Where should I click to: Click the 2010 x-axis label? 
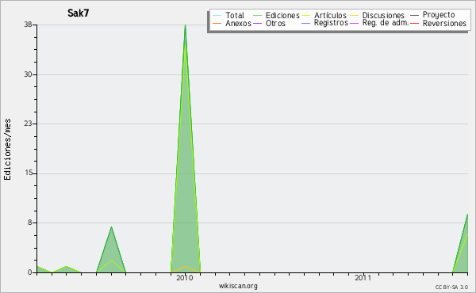(185, 278)
